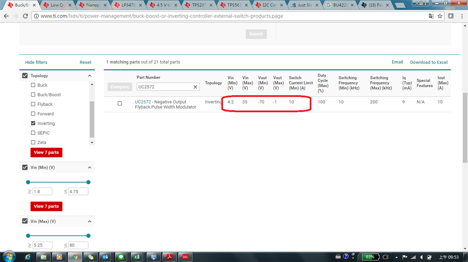Open the Windows Start menu
The width and height of the screenshot is (468, 262).
pos(8,257)
